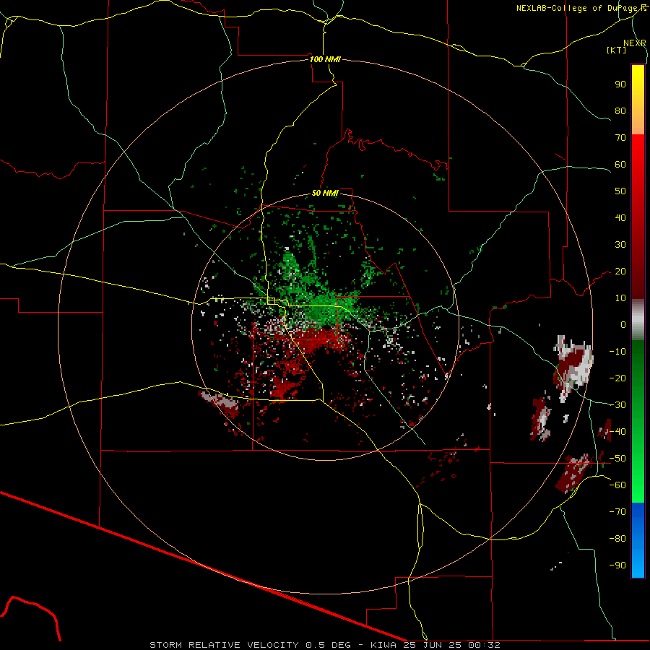Click the 50 NMI range ring label
Viewport: 650px width, 650px height.
coord(325,193)
